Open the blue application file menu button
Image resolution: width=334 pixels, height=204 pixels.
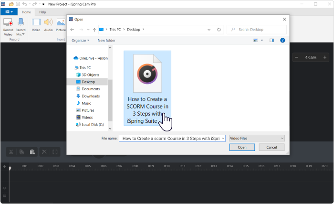point(9,12)
